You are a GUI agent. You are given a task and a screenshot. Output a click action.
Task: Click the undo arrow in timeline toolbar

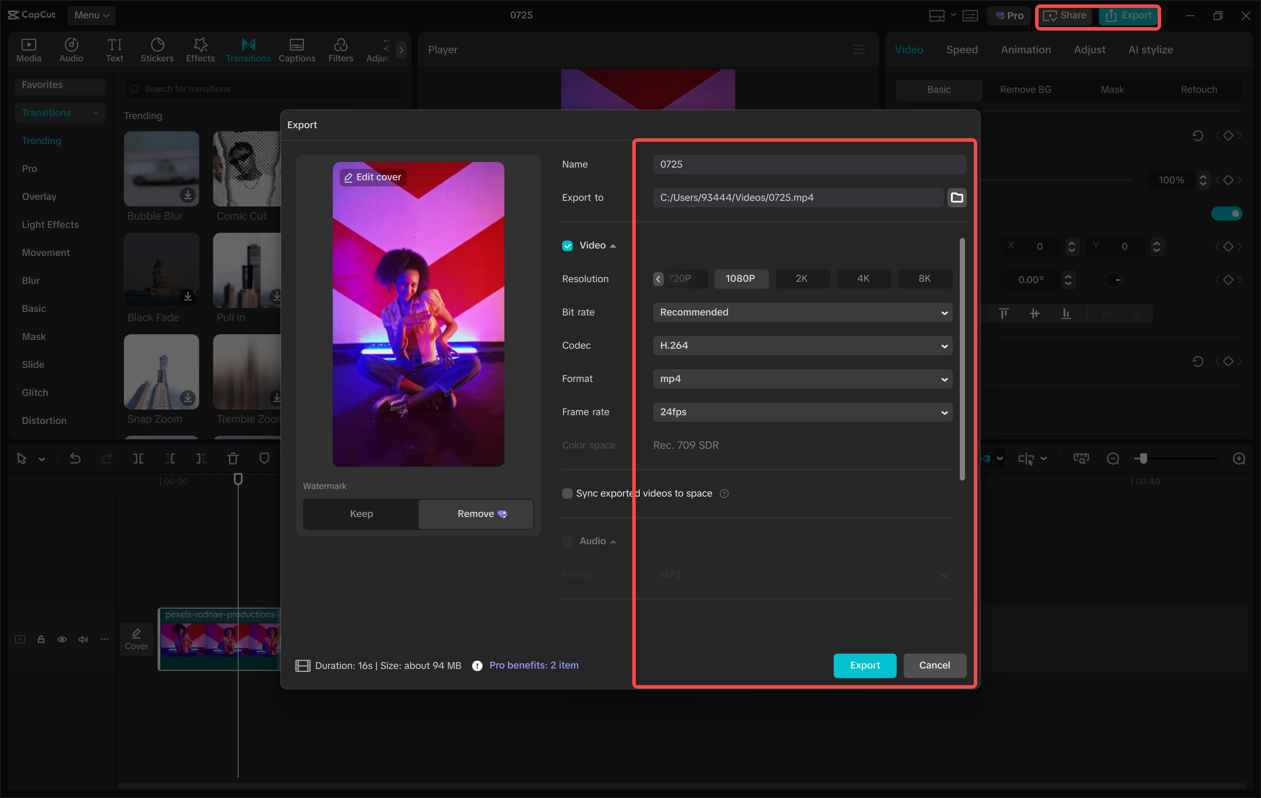[75, 458]
